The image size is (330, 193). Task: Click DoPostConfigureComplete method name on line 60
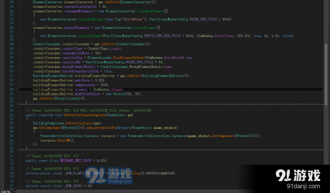pos(85,115)
